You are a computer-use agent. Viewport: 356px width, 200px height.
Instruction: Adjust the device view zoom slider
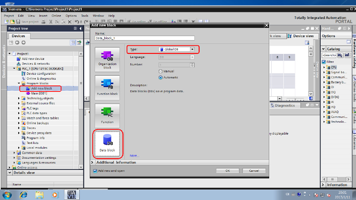click(295, 99)
